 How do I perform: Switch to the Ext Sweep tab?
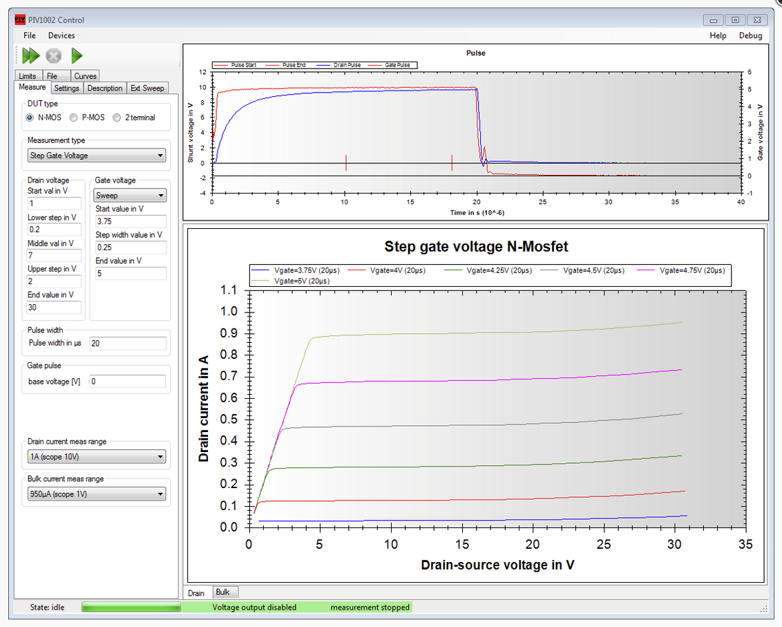pyautogui.click(x=147, y=88)
